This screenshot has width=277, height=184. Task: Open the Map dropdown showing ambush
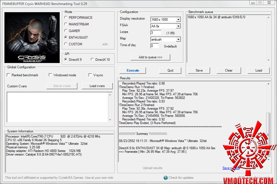(x=178, y=39)
